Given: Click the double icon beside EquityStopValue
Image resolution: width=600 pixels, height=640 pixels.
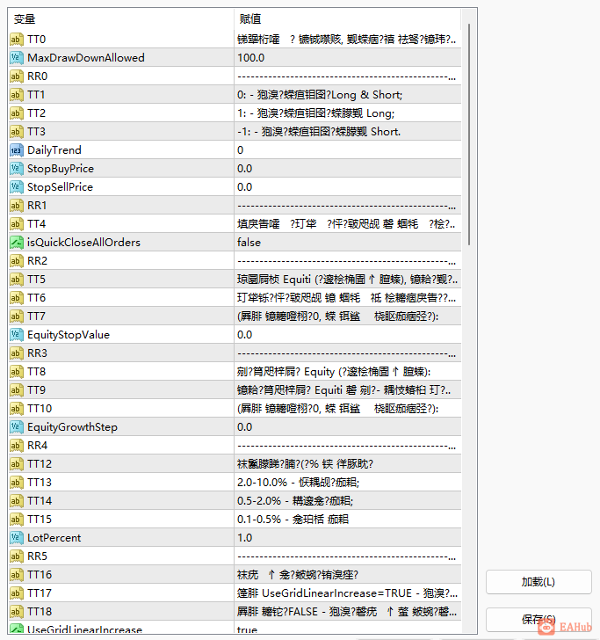Looking at the screenshot, I should [17, 335].
